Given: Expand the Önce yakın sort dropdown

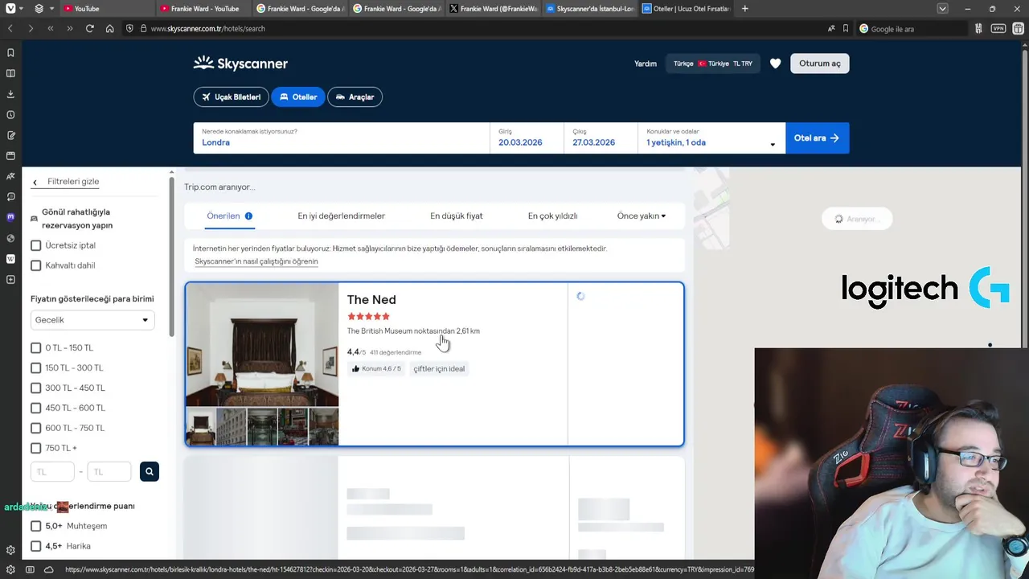Looking at the screenshot, I should 642,216.
